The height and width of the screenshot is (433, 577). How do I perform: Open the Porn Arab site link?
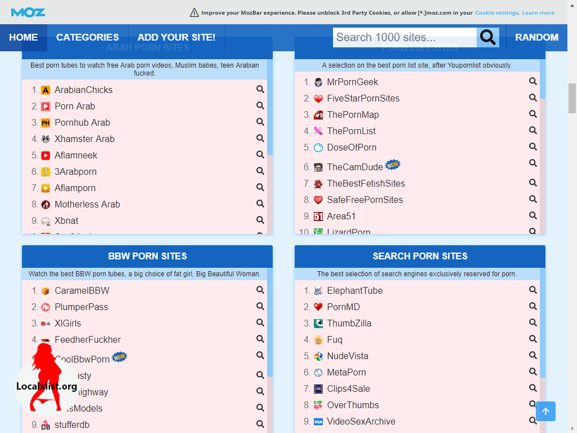point(75,107)
